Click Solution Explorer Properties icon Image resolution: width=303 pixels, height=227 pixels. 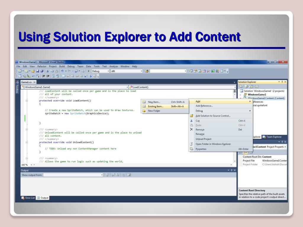tap(241, 87)
